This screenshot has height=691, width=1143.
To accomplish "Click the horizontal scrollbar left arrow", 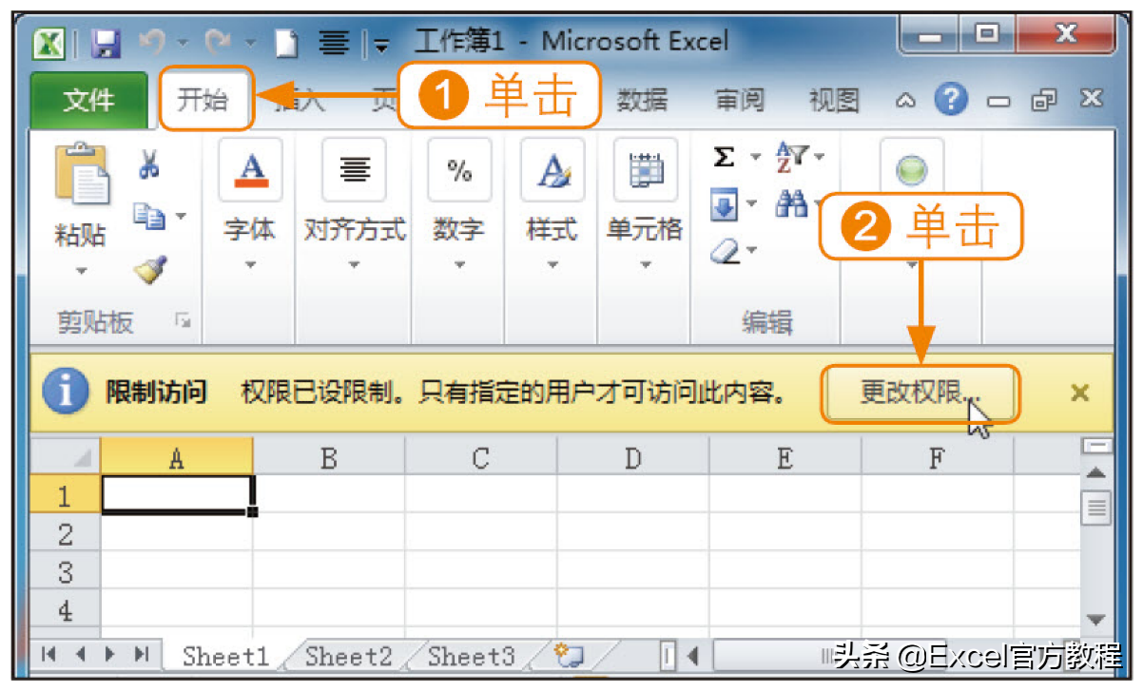I will point(692,655).
